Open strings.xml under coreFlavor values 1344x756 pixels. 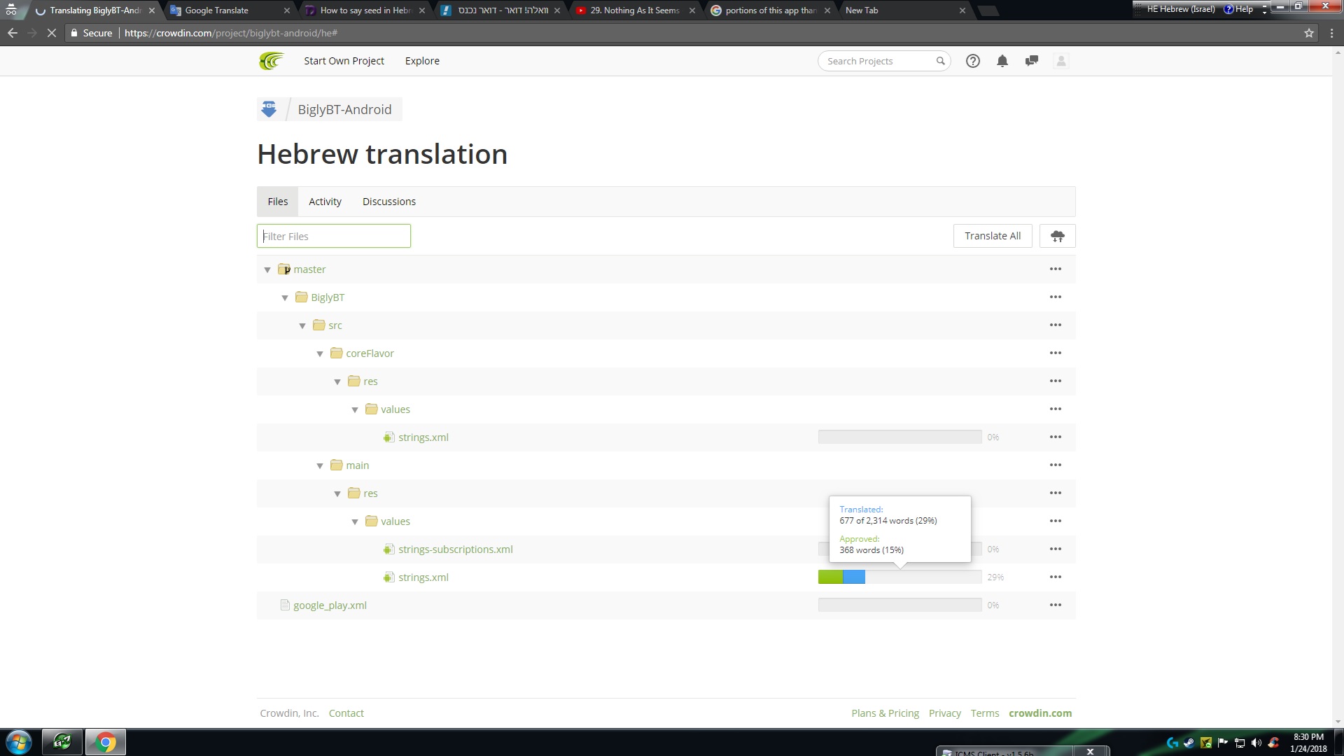(x=423, y=437)
